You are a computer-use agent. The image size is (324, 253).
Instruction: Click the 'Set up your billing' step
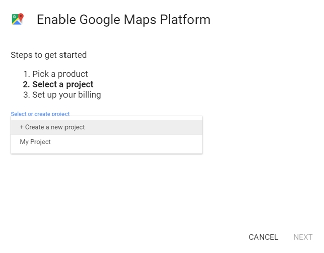(67, 95)
